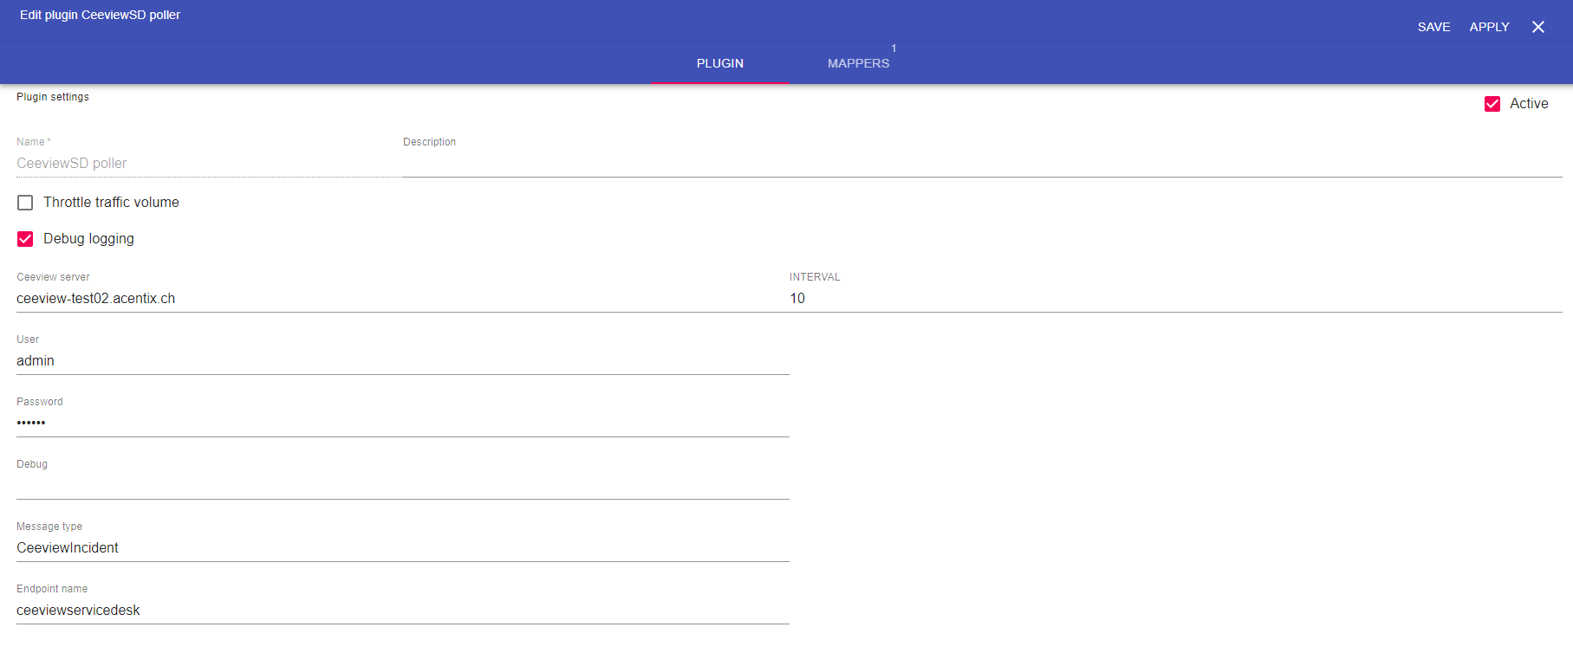Click the User field containing admin

pyautogui.click(x=400, y=361)
